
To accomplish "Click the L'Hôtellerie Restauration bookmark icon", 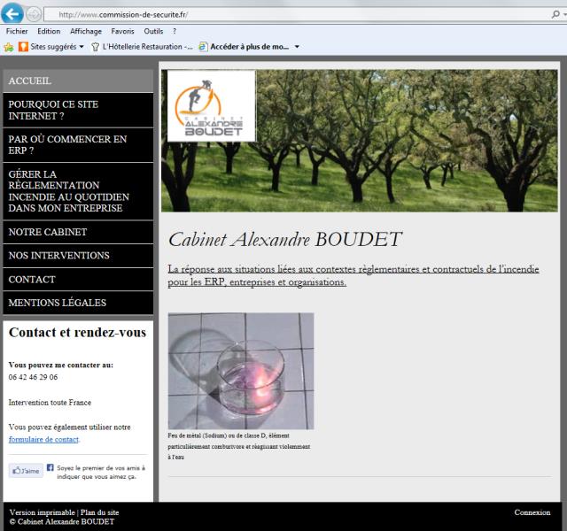I will click(x=95, y=47).
